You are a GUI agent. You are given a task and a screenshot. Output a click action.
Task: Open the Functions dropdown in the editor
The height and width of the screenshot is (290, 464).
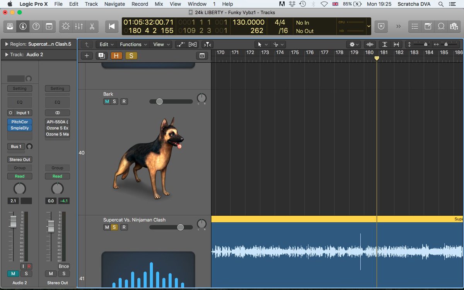[133, 44]
